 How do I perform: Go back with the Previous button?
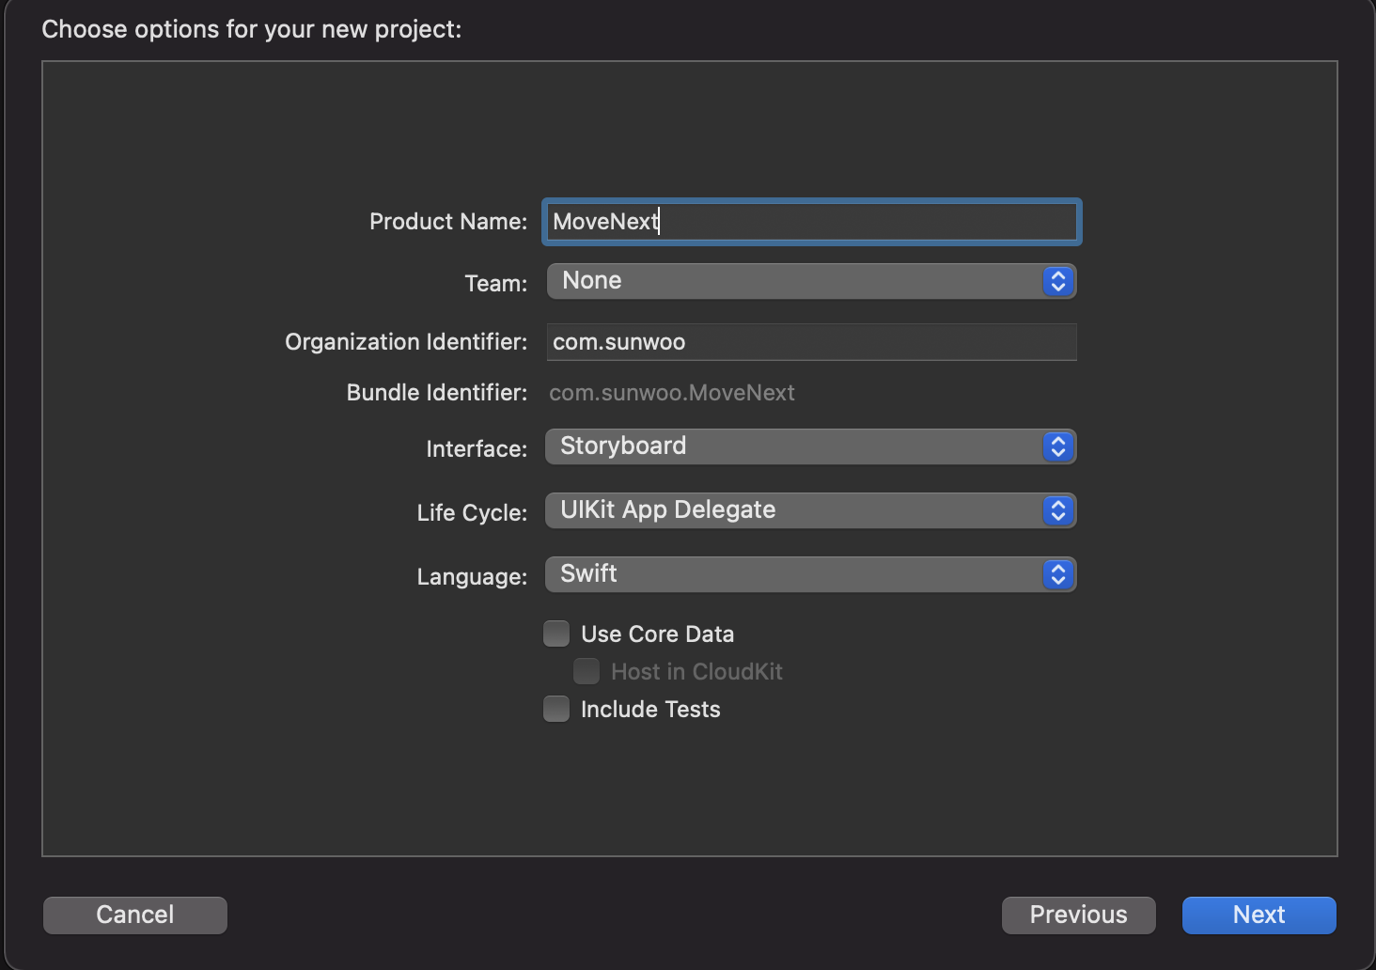[x=1078, y=915]
